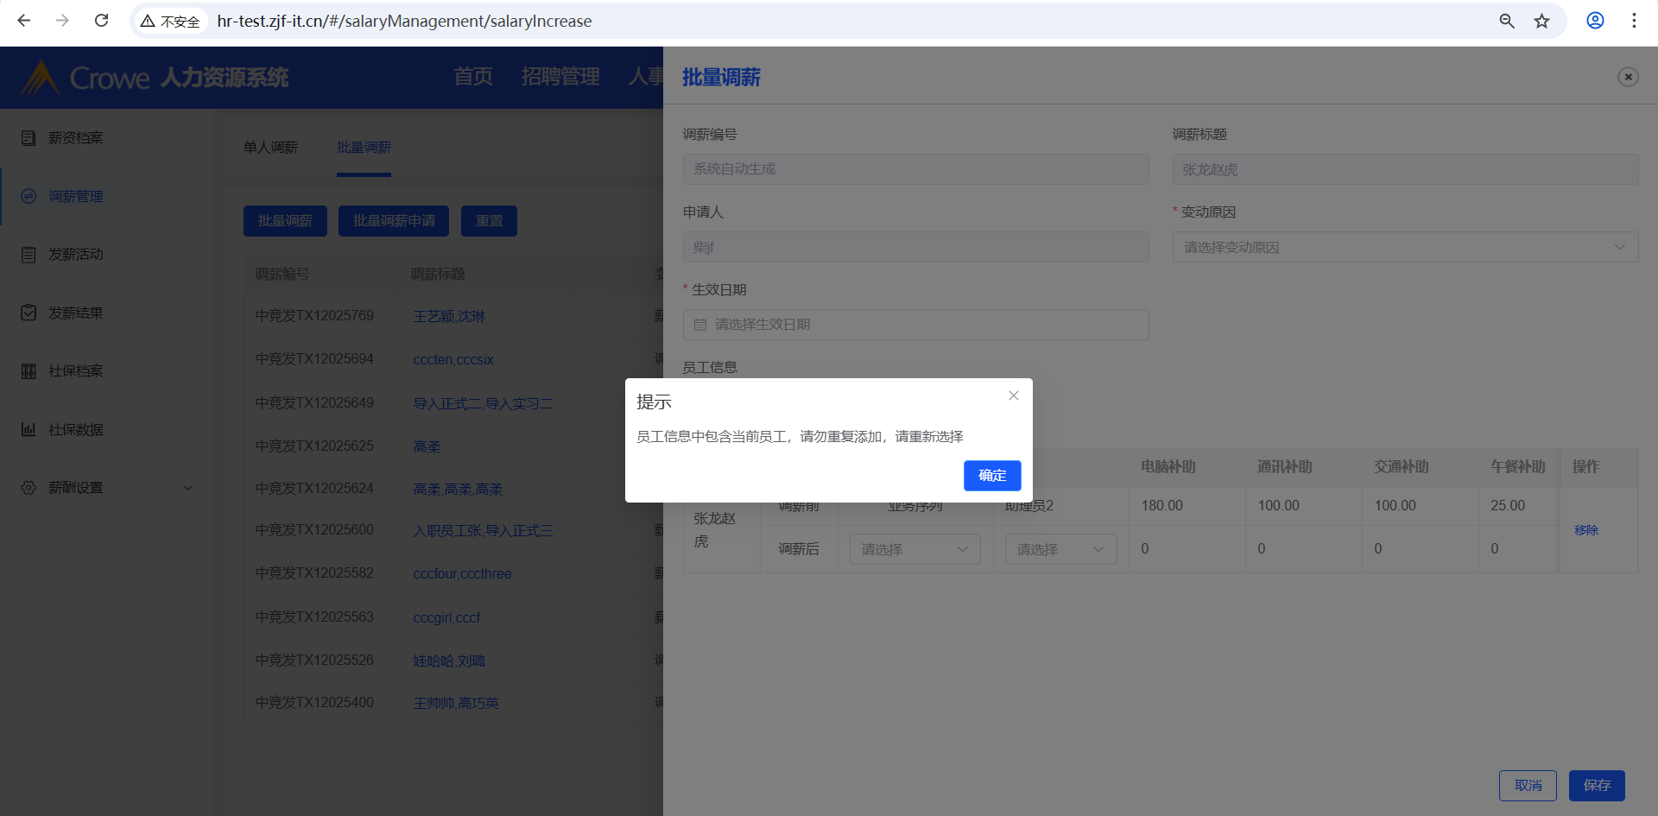
Task: Click the calendar icon in 生效日期 field
Action: 700,325
